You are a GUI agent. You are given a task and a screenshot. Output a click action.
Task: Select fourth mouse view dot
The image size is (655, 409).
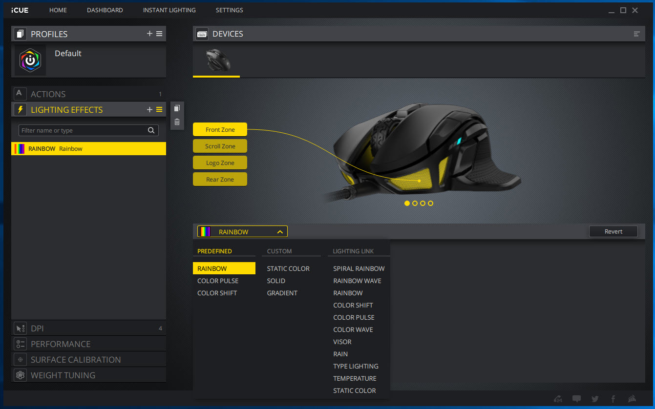pyautogui.click(x=430, y=203)
